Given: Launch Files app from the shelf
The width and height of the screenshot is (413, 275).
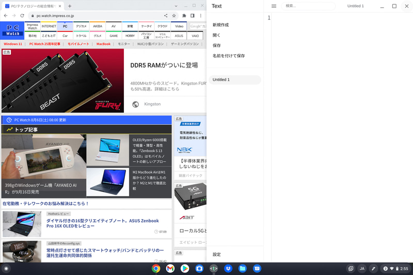Looking at the screenshot, I should coord(243,268).
